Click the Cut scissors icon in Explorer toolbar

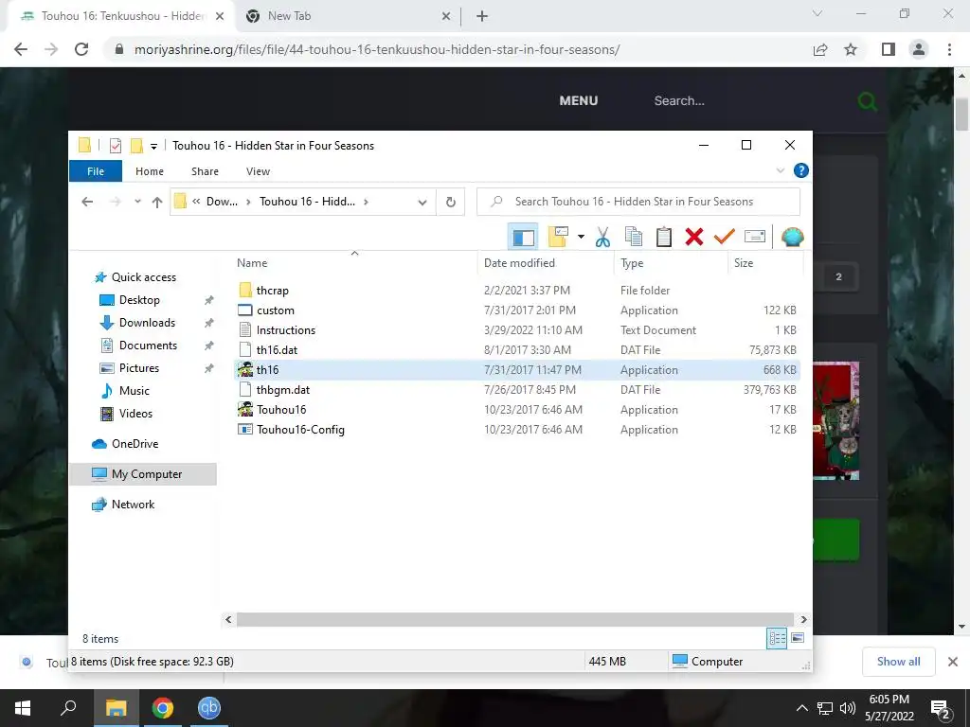[x=602, y=237]
